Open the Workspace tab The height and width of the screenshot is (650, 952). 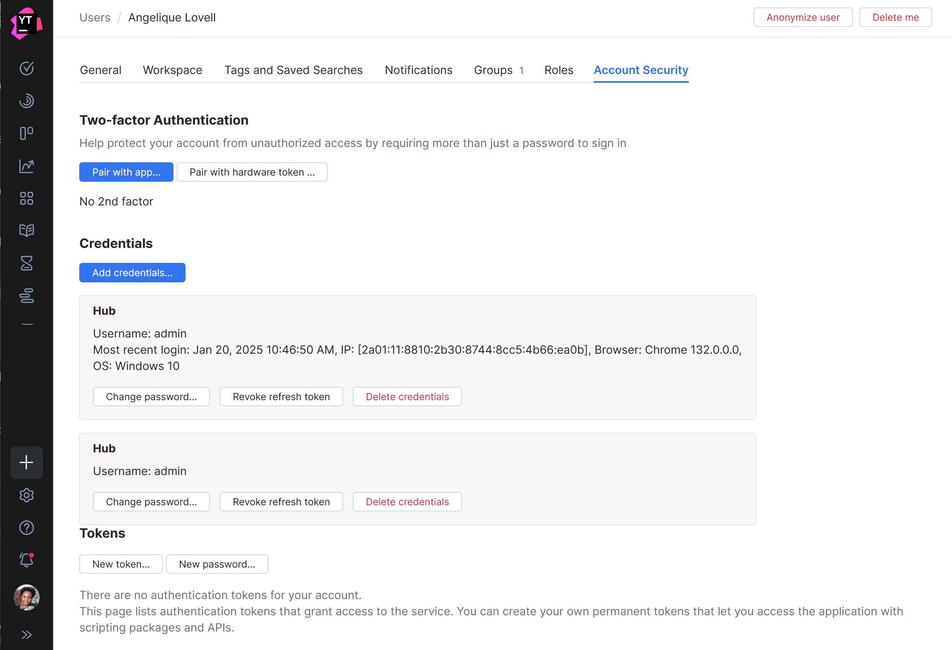[x=173, y=70]
